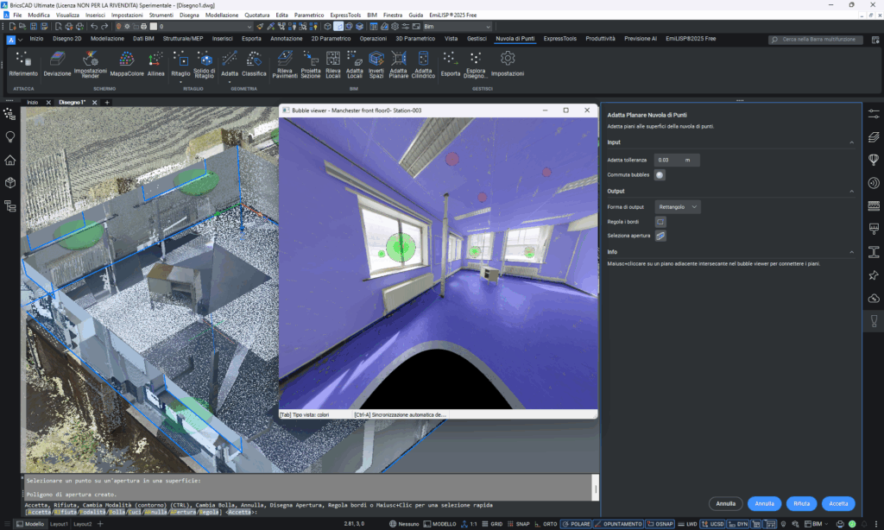Click the blue Annulla button
The image size is (884, 530).
click(x=764, y=503)
